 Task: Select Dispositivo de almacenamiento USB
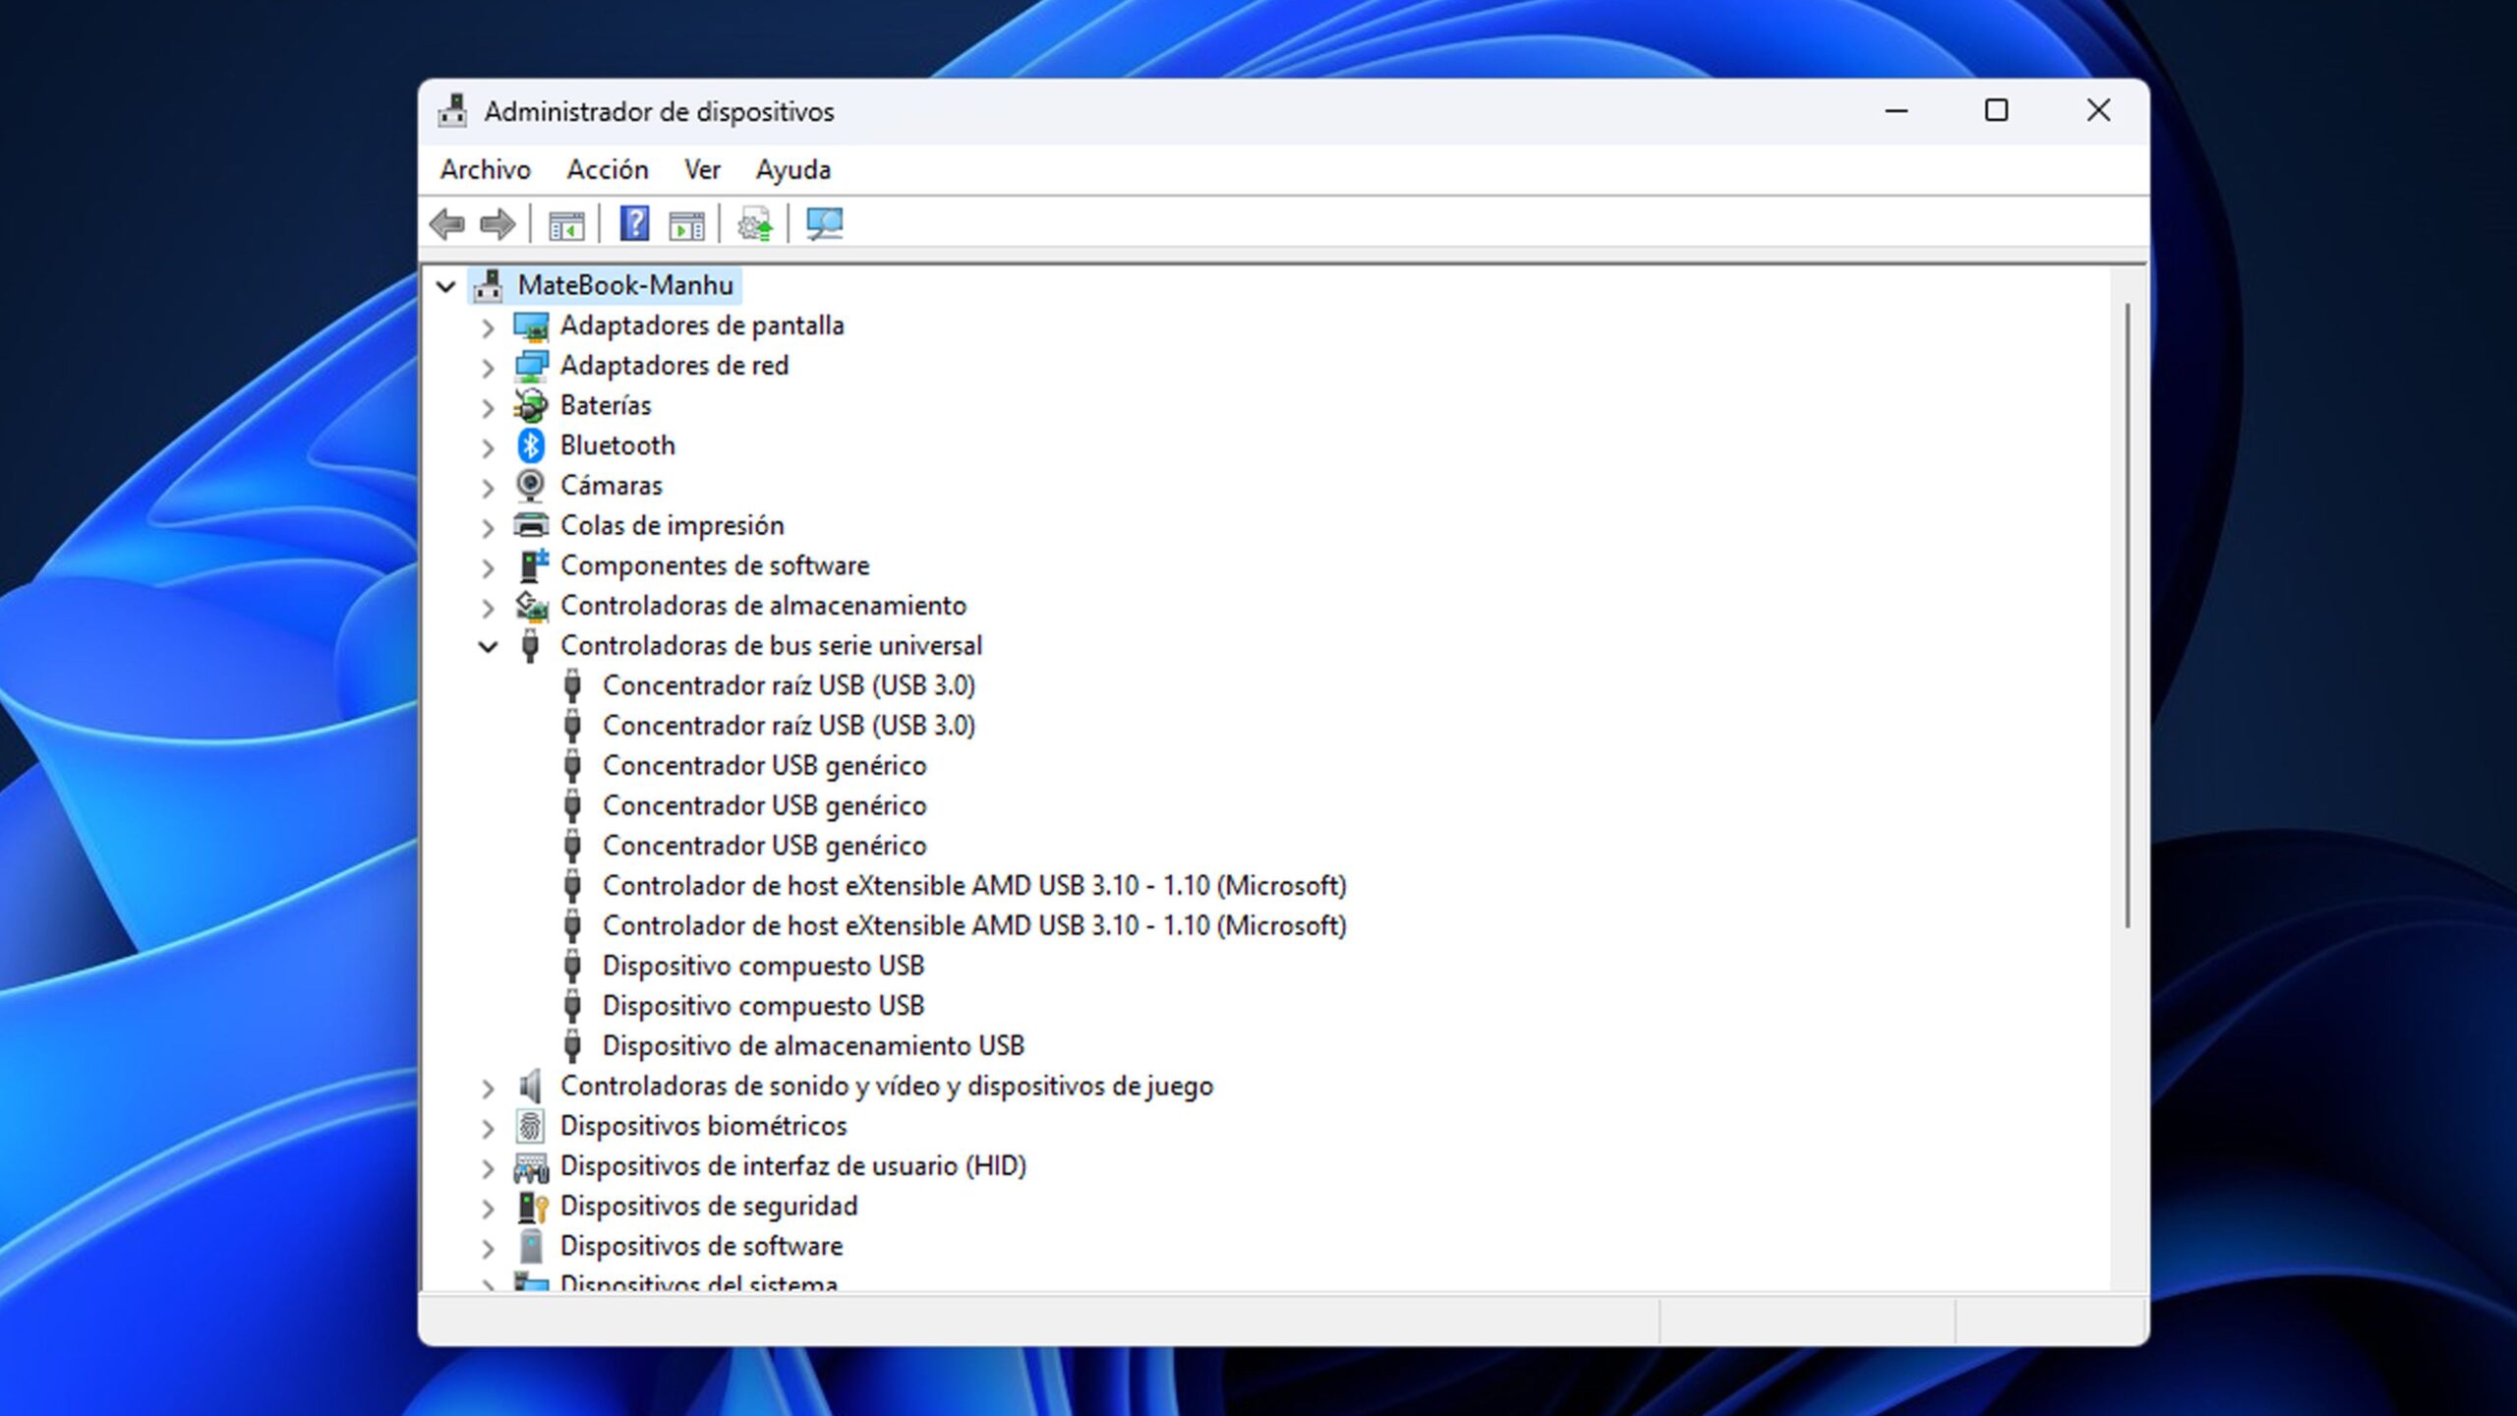[x=813, y=1045]
